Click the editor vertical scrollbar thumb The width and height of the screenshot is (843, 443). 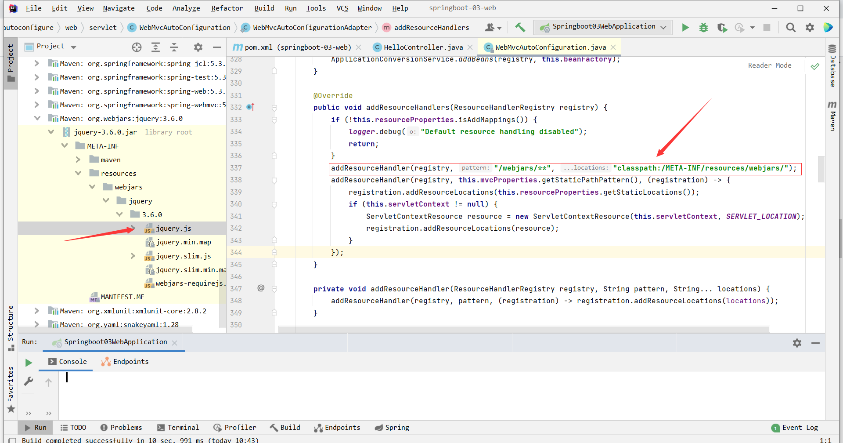tap(821, 169)
